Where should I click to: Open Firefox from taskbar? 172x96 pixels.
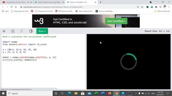pyautogui.click(x=109, y=93)
